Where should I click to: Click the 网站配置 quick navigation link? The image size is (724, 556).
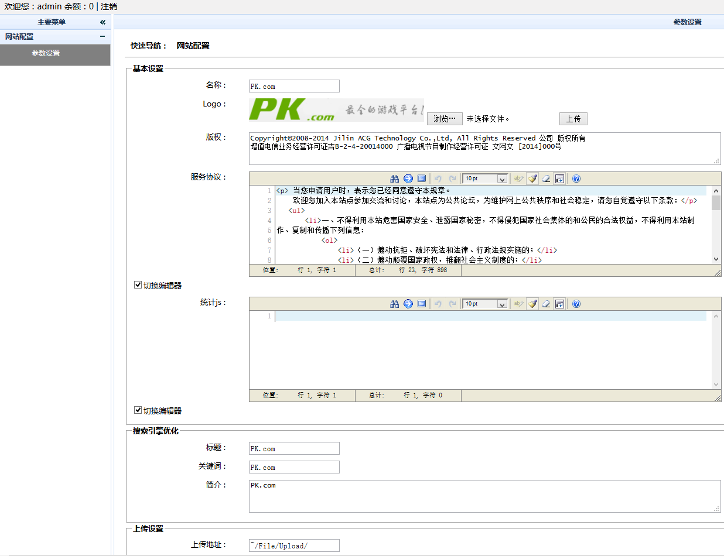(193, 46)
